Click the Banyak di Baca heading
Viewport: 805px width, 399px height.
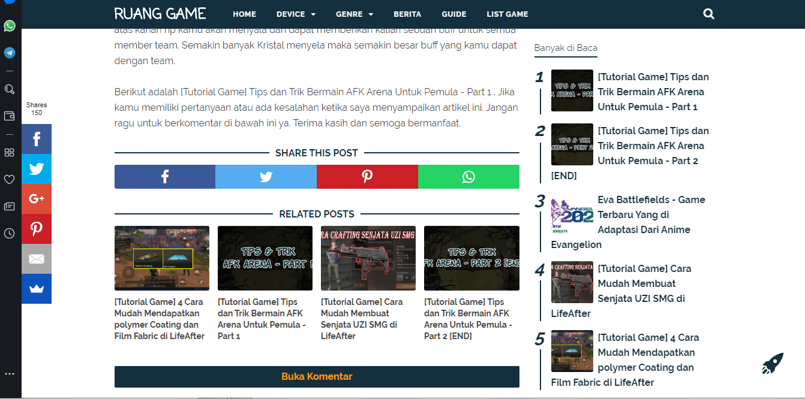(566, 48)
